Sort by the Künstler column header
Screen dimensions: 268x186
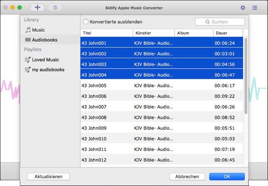point(154,33)
